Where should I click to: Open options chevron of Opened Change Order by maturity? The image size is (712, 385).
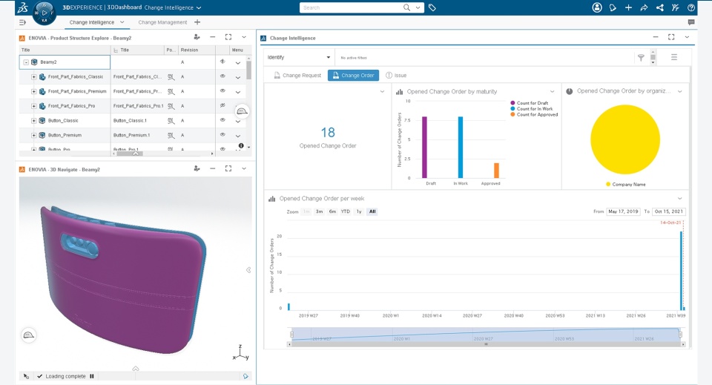[x=552, y=91]
